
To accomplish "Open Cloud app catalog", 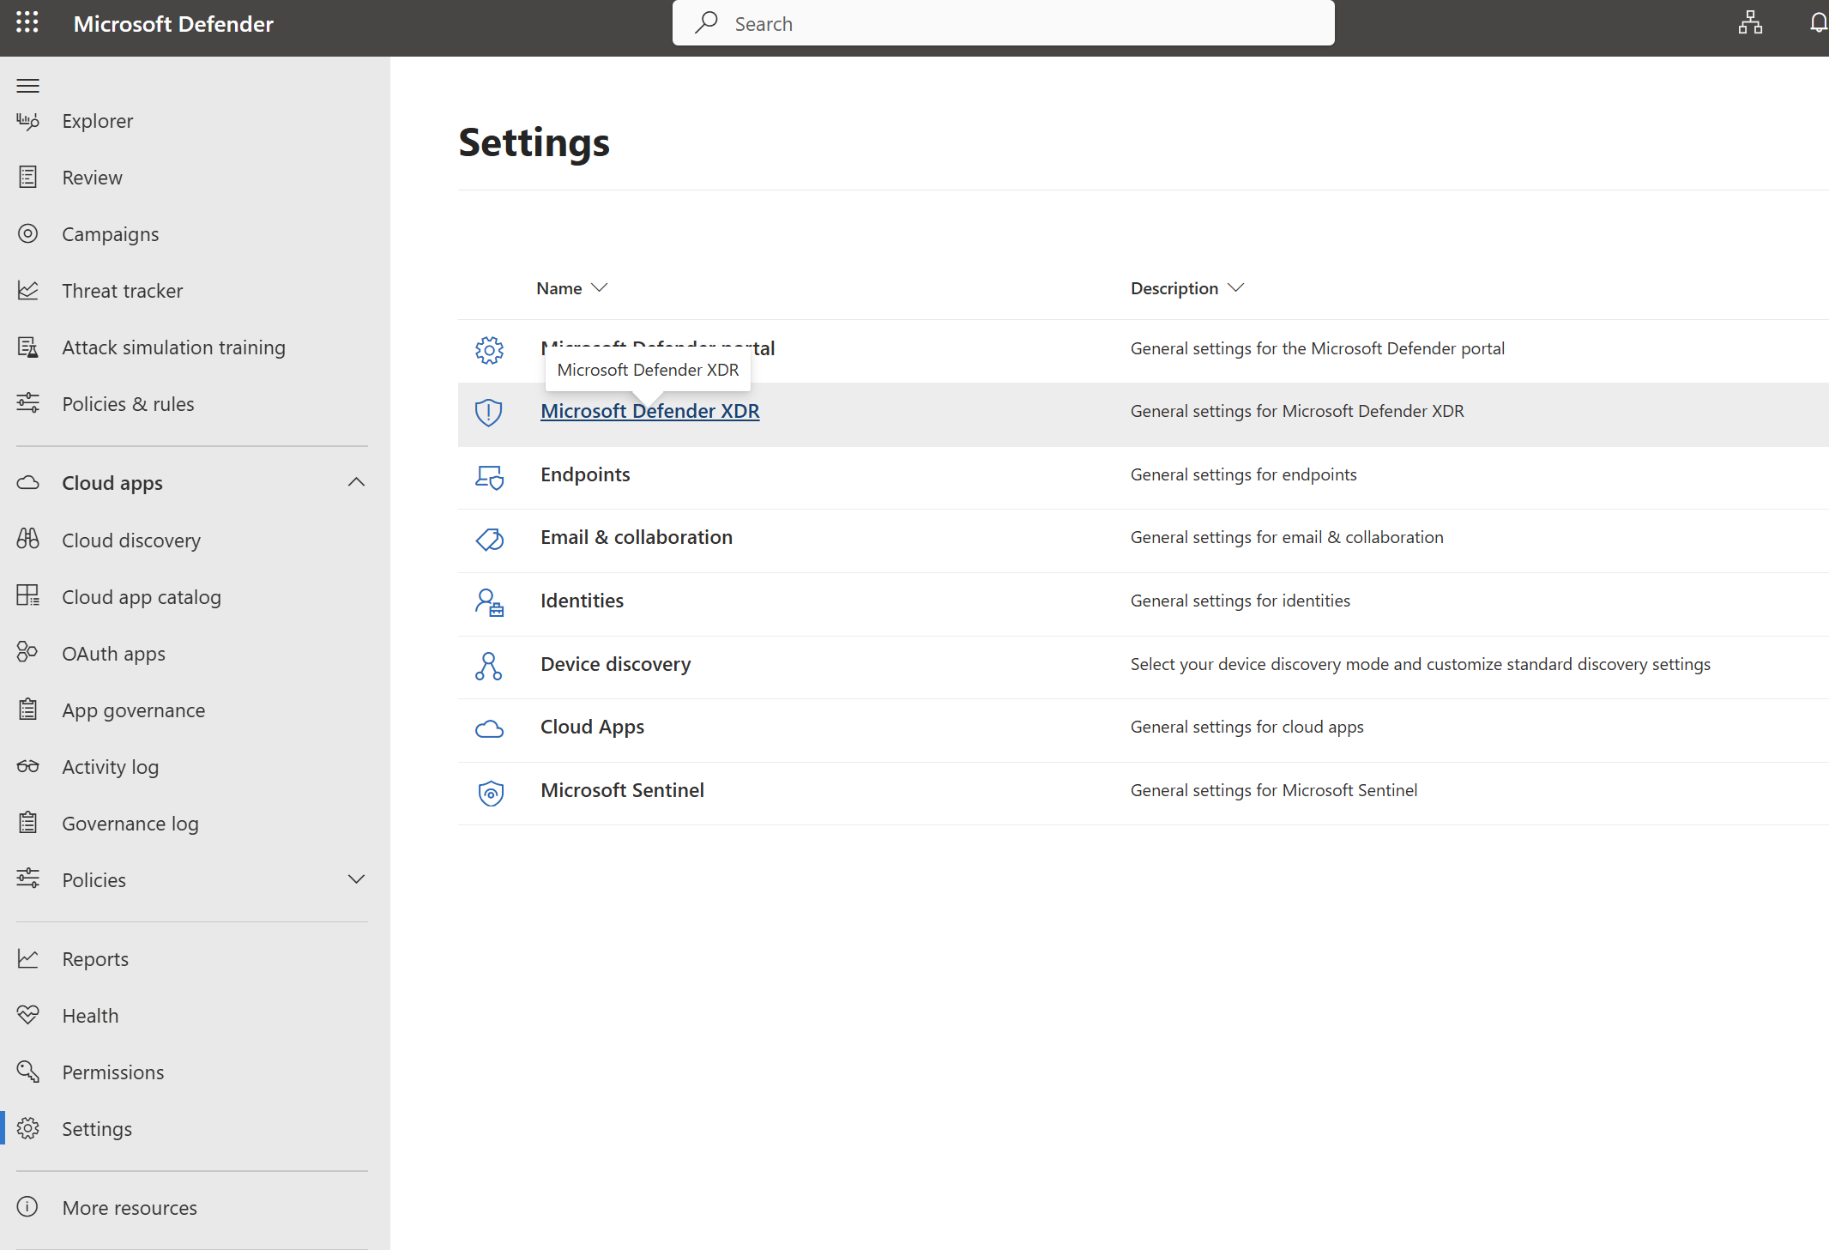I will coord(142,597).
